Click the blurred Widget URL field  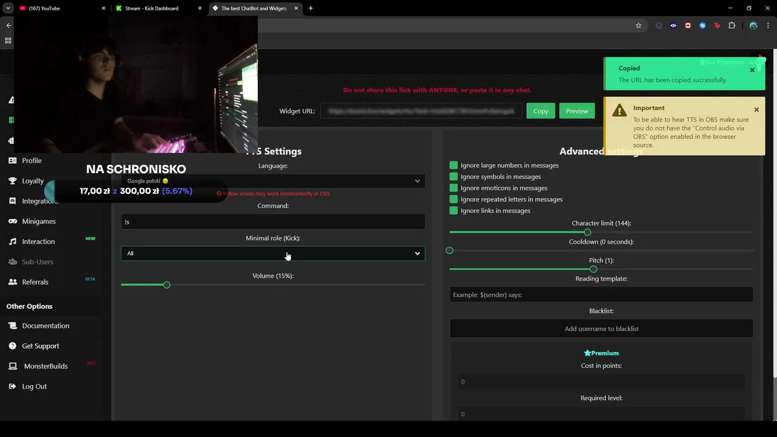coord(421,111)
